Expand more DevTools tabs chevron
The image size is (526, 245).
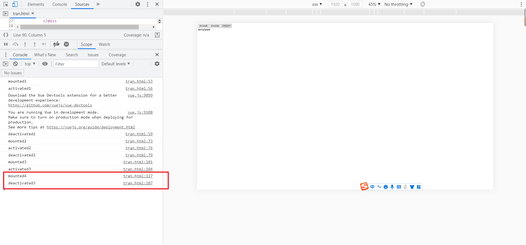click(98, 4)
